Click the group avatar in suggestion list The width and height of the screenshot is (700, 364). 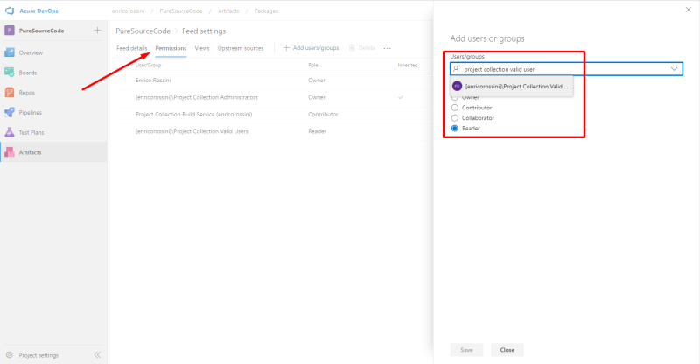(457, 86)
